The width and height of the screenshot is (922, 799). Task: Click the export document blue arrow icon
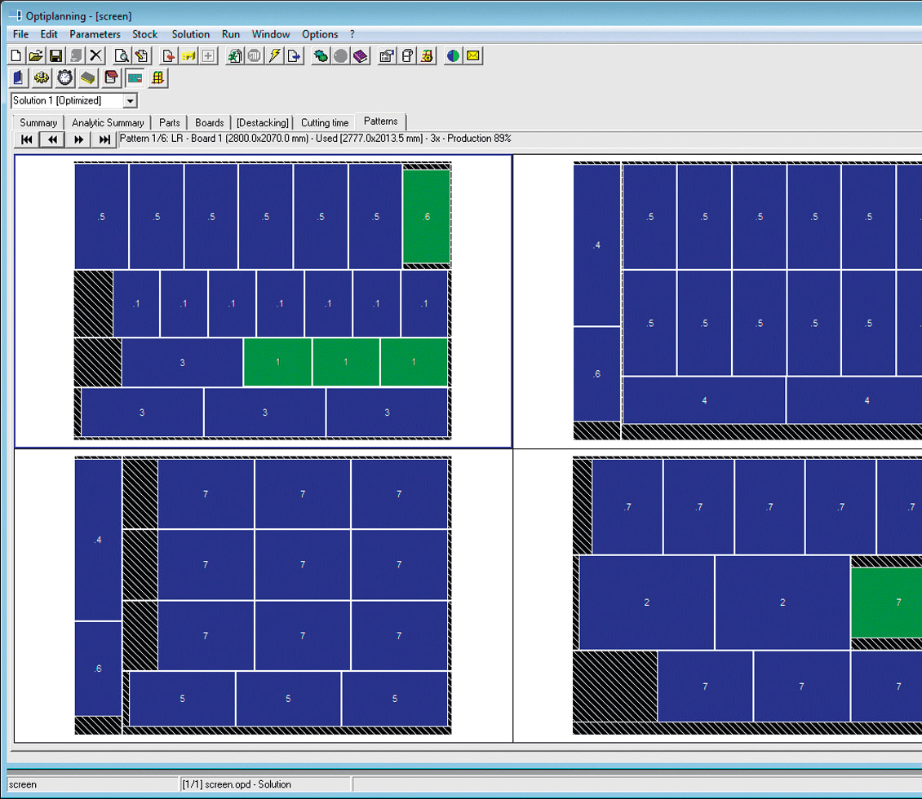[294, 55]
